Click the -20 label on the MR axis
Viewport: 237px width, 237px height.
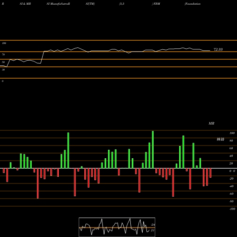click(231, 179)
